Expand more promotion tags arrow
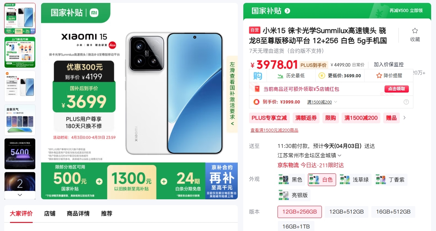This screenshot has height=231, width=436. coord(404,118)
